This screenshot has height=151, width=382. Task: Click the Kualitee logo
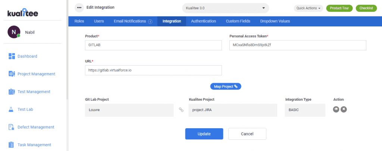23,13
